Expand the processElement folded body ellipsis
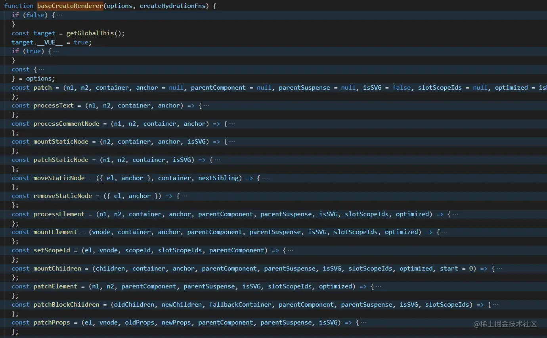This screenshot has height=338, width=547. coord(455,214)
